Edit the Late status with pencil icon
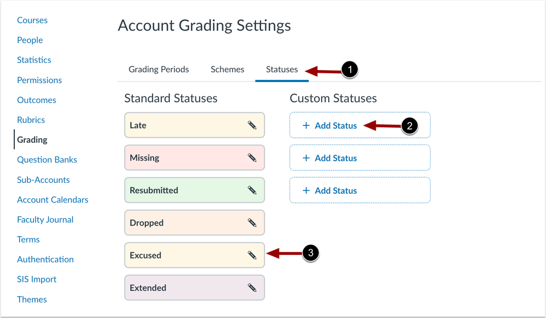The height and width of the screenshot is (318, 546). [252, 125]
